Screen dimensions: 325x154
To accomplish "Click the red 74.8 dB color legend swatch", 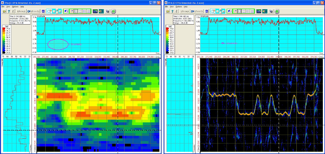I will pyautogui.click(x=4, y=28).
